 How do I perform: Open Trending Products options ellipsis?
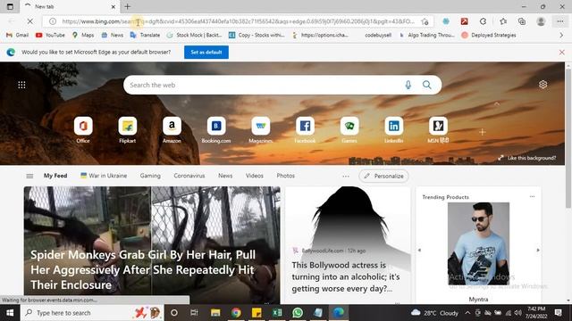tap(533, 196)
